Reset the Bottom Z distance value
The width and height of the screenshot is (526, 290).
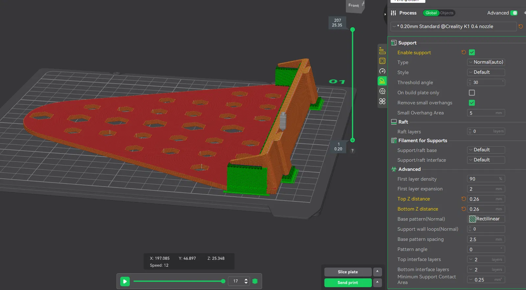[x=464, y=209]
